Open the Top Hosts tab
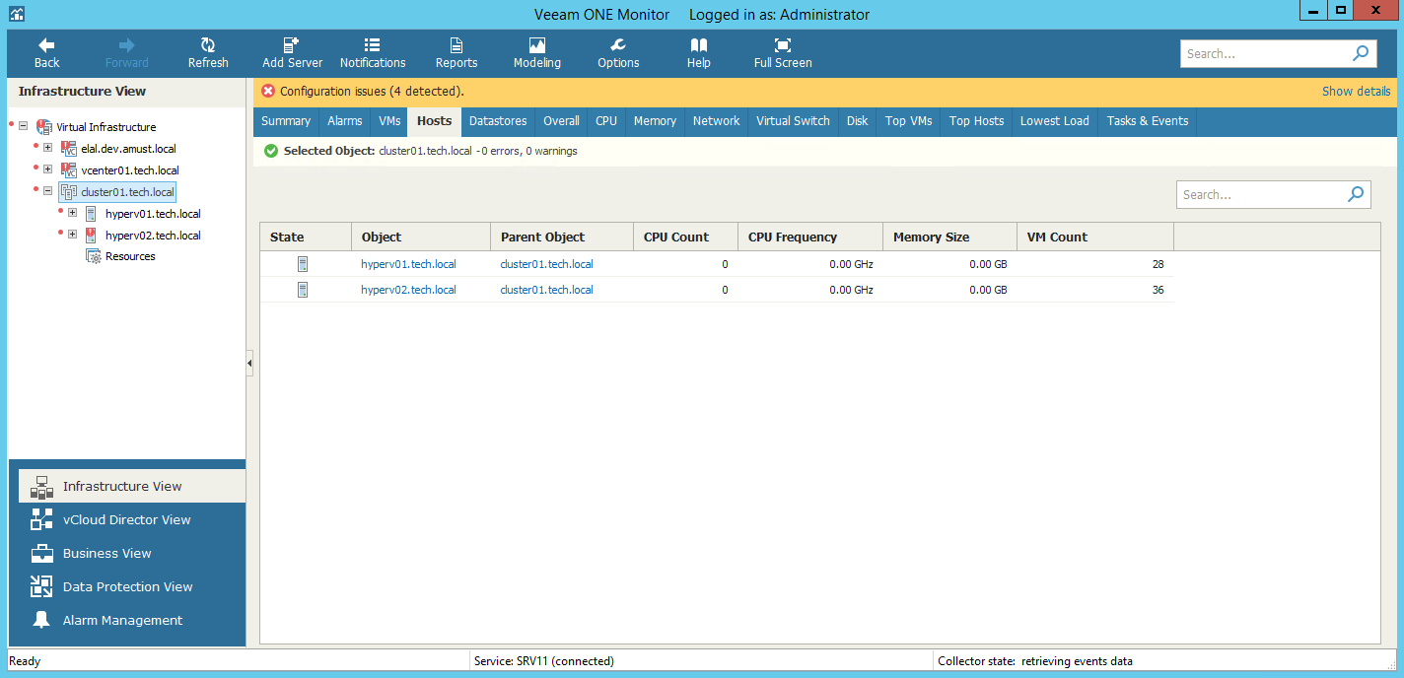Image resolution: width=1404 pixels, height=678 pixels. point(977,121)
